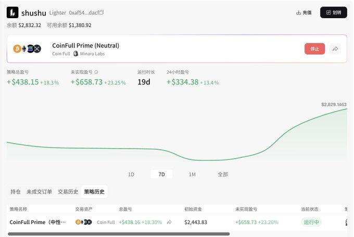Click the strategy total PnL +$438.15
This screenshot has width=354, height=237.
click(x=22, y=82)
